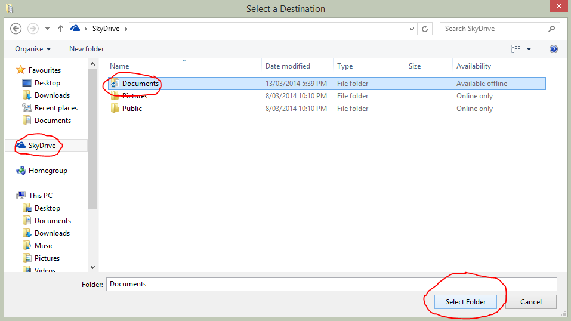Screen dimensions: 571x321
Task: Confirm with the Select Folder button
Action: (465, 302)
